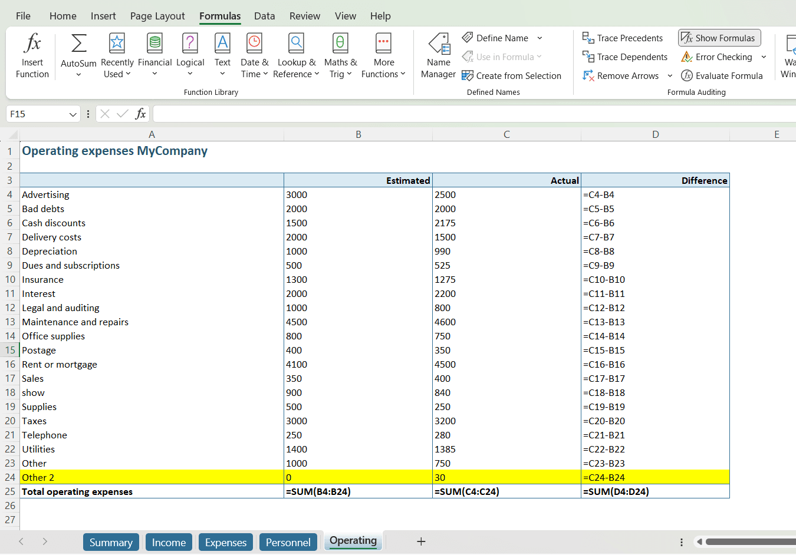Activate Trace Precedents
Screen dimensions: 796x555
coord(623,38)
